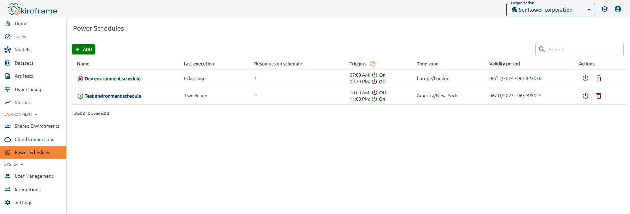Delete the Test environment schedule
The width and height of the screenshot is (630, 214).
coord(599,96)
